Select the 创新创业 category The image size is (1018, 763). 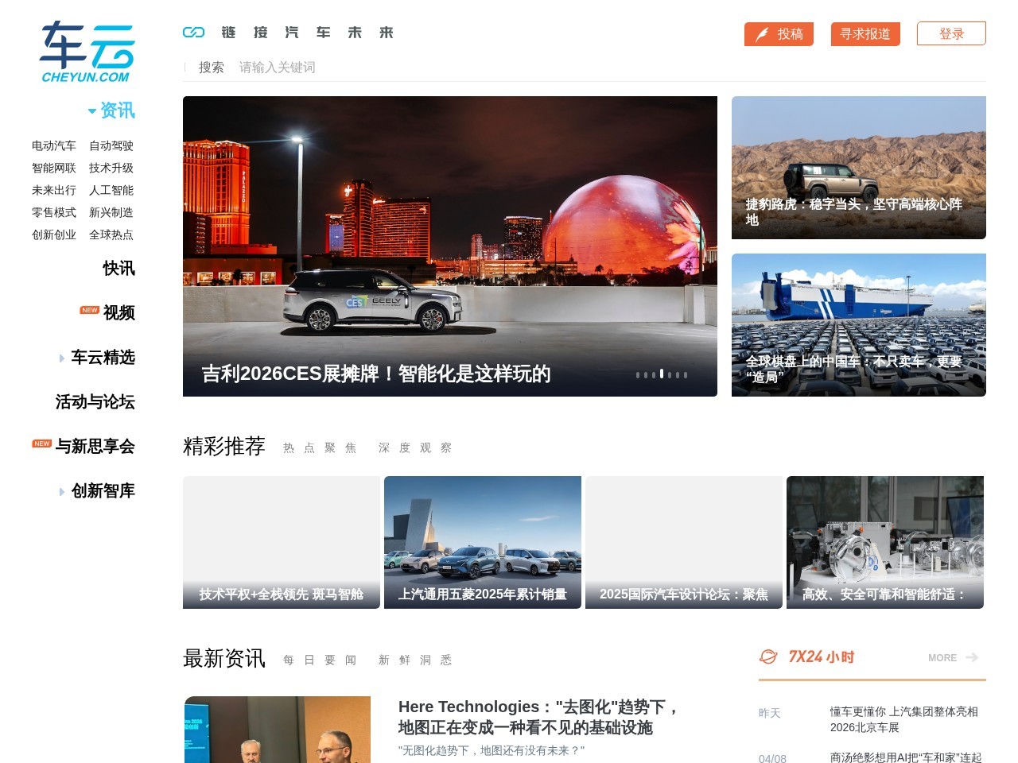54,234
